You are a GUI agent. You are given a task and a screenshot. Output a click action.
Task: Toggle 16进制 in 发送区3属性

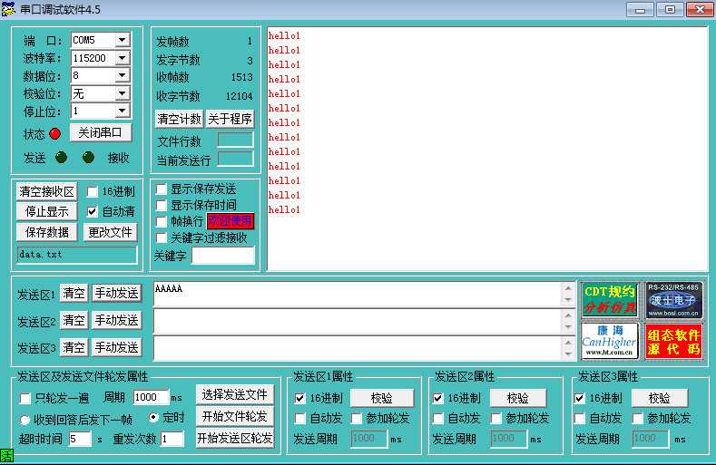[580, 398]
